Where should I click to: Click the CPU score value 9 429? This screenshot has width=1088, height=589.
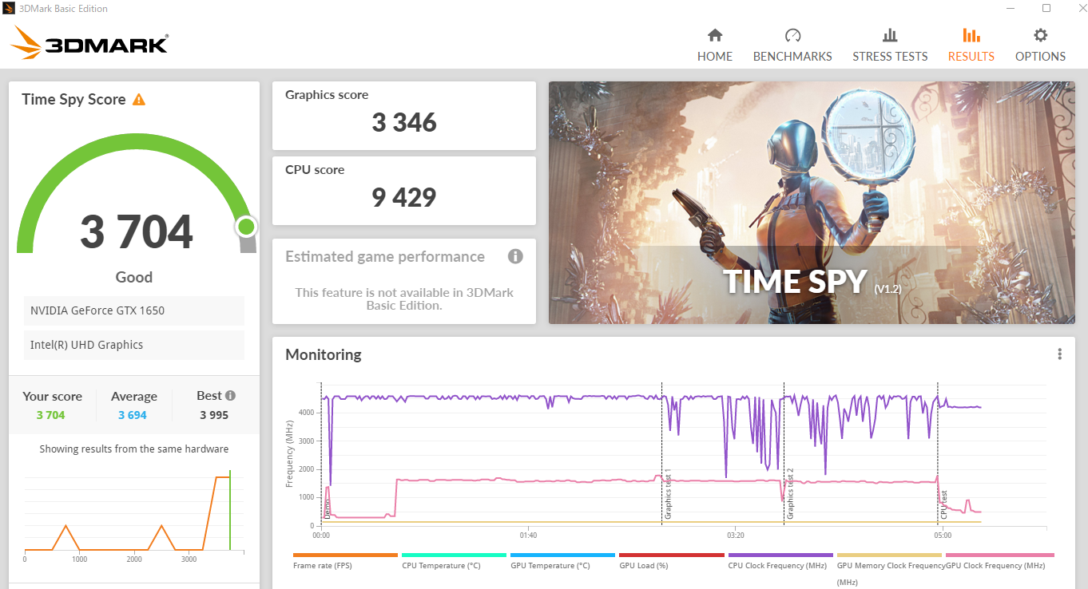[404, 197]
